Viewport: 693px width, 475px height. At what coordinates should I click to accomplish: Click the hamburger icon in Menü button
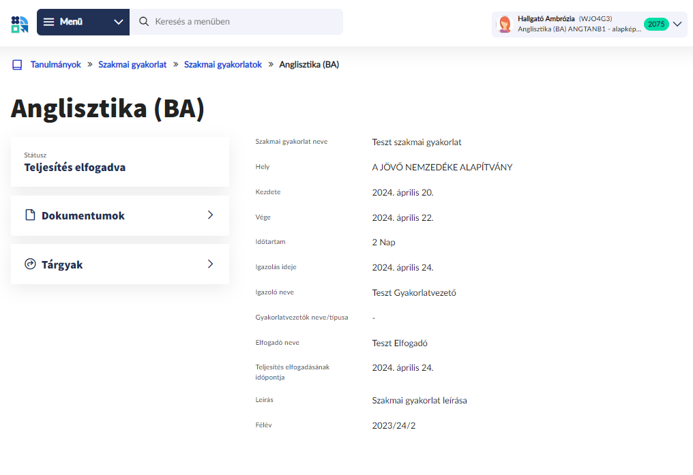tap(49, 22)
